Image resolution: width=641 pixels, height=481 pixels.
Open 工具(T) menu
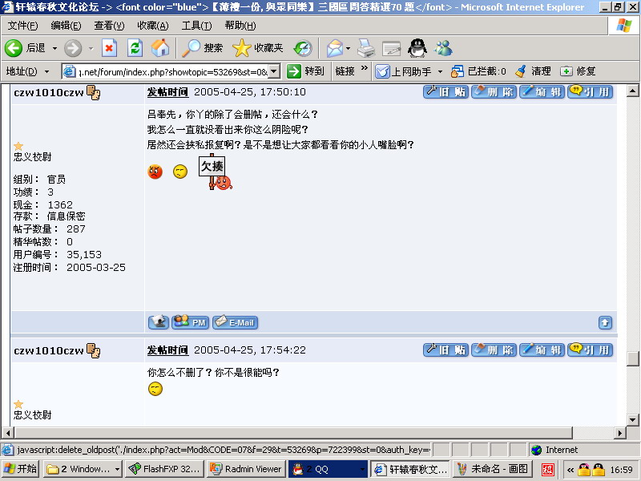point(196,26)
